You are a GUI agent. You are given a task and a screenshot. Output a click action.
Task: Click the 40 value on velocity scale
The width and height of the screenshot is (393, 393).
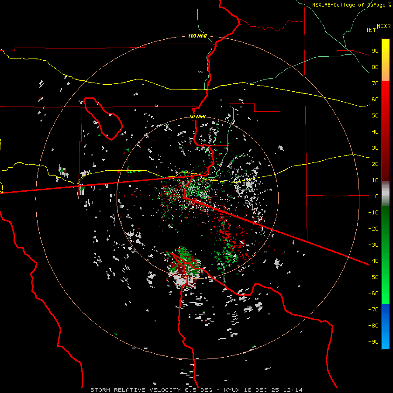(x=375, y=131)
